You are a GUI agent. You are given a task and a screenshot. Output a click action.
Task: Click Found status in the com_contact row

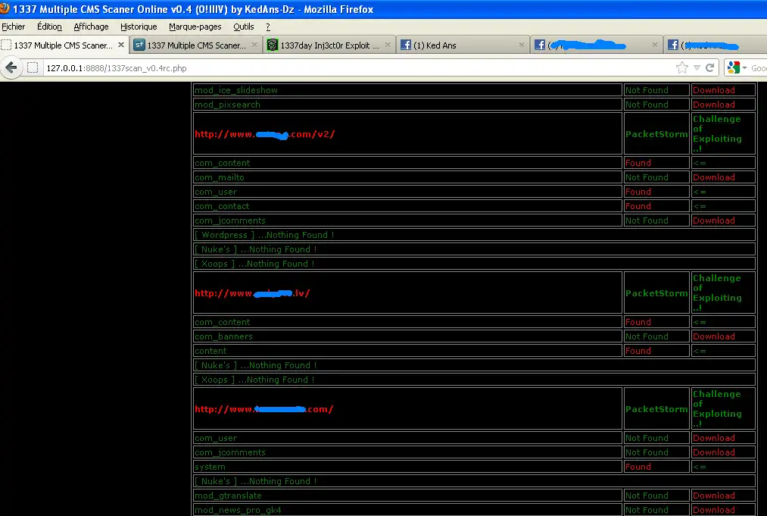(x=638, y=206)
